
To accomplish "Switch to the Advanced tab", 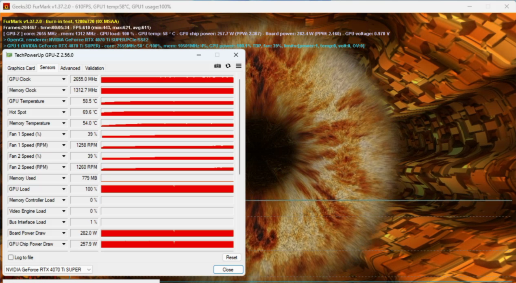I will (x=70, y=68).
